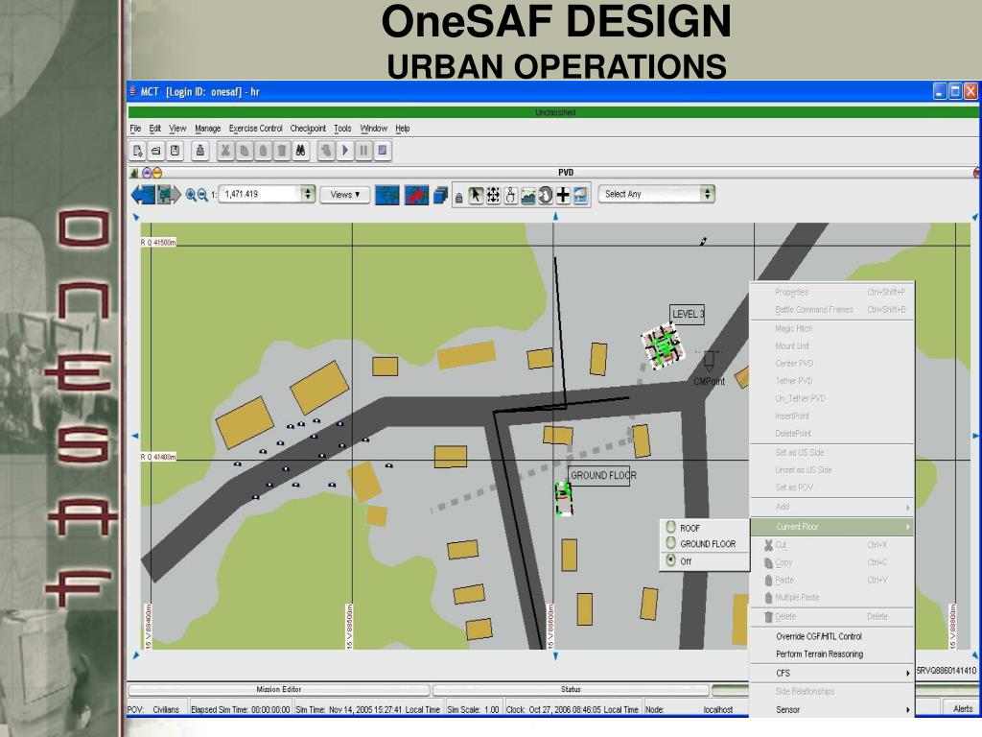Screen dimensions: 982x737
Task: Go to previous map view arrow
Action: [x=143, y=195]
